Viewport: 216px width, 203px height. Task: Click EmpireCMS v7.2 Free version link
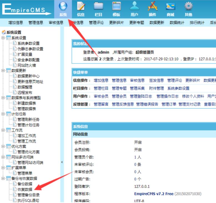154,194
